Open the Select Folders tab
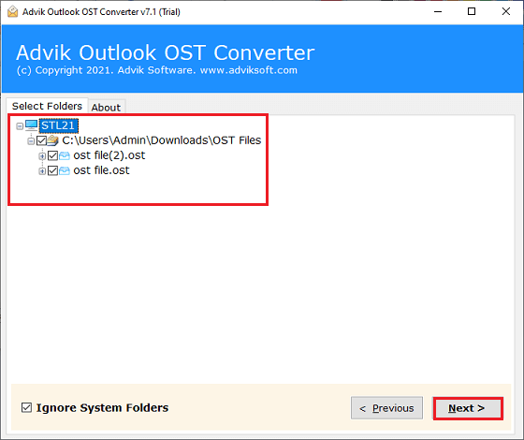This screenshot has height=440, width=524. tap(47, 106)
